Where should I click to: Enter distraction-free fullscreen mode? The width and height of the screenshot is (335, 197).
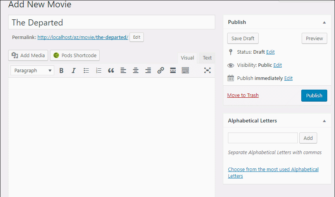207,70
